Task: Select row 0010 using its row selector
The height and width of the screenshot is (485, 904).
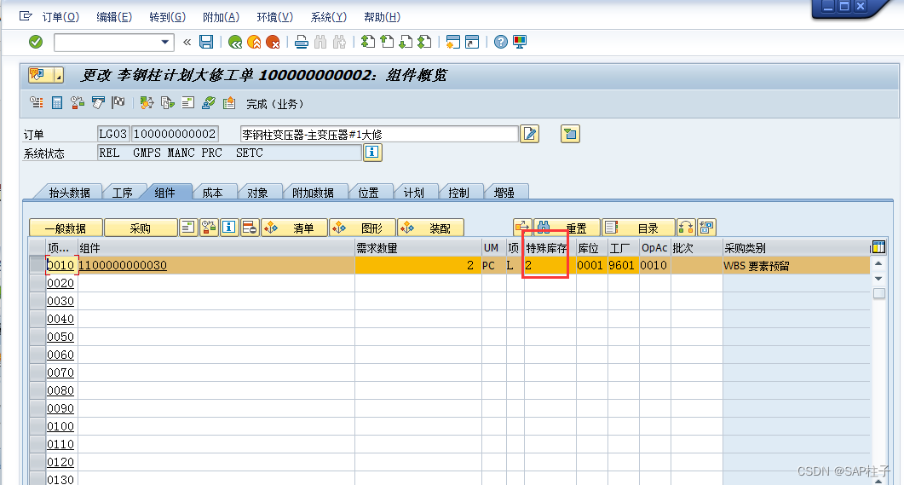Action: 37,265
